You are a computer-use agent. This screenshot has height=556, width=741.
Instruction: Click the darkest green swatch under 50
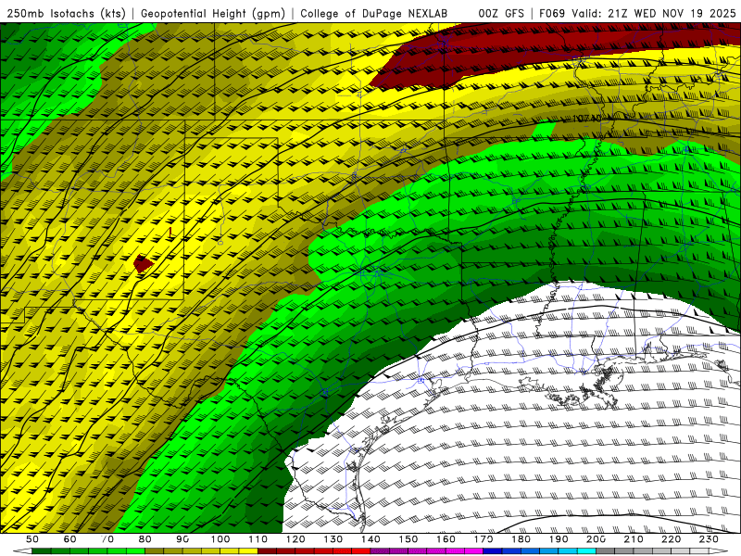(x=42, y=551)
